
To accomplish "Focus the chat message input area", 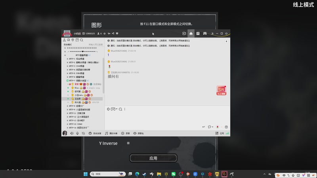I will point(167,118).
